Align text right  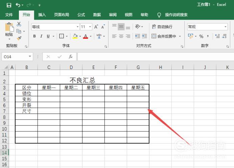[x=128, y=36]
